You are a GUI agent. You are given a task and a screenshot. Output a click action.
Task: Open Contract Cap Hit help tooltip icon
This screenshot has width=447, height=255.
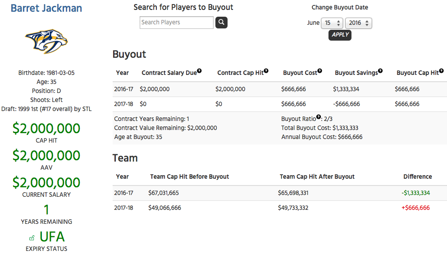point(266,71)
